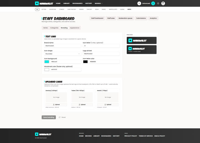Click the Brand name input field
Screen dimensions: 200x143
pos(62,46)
